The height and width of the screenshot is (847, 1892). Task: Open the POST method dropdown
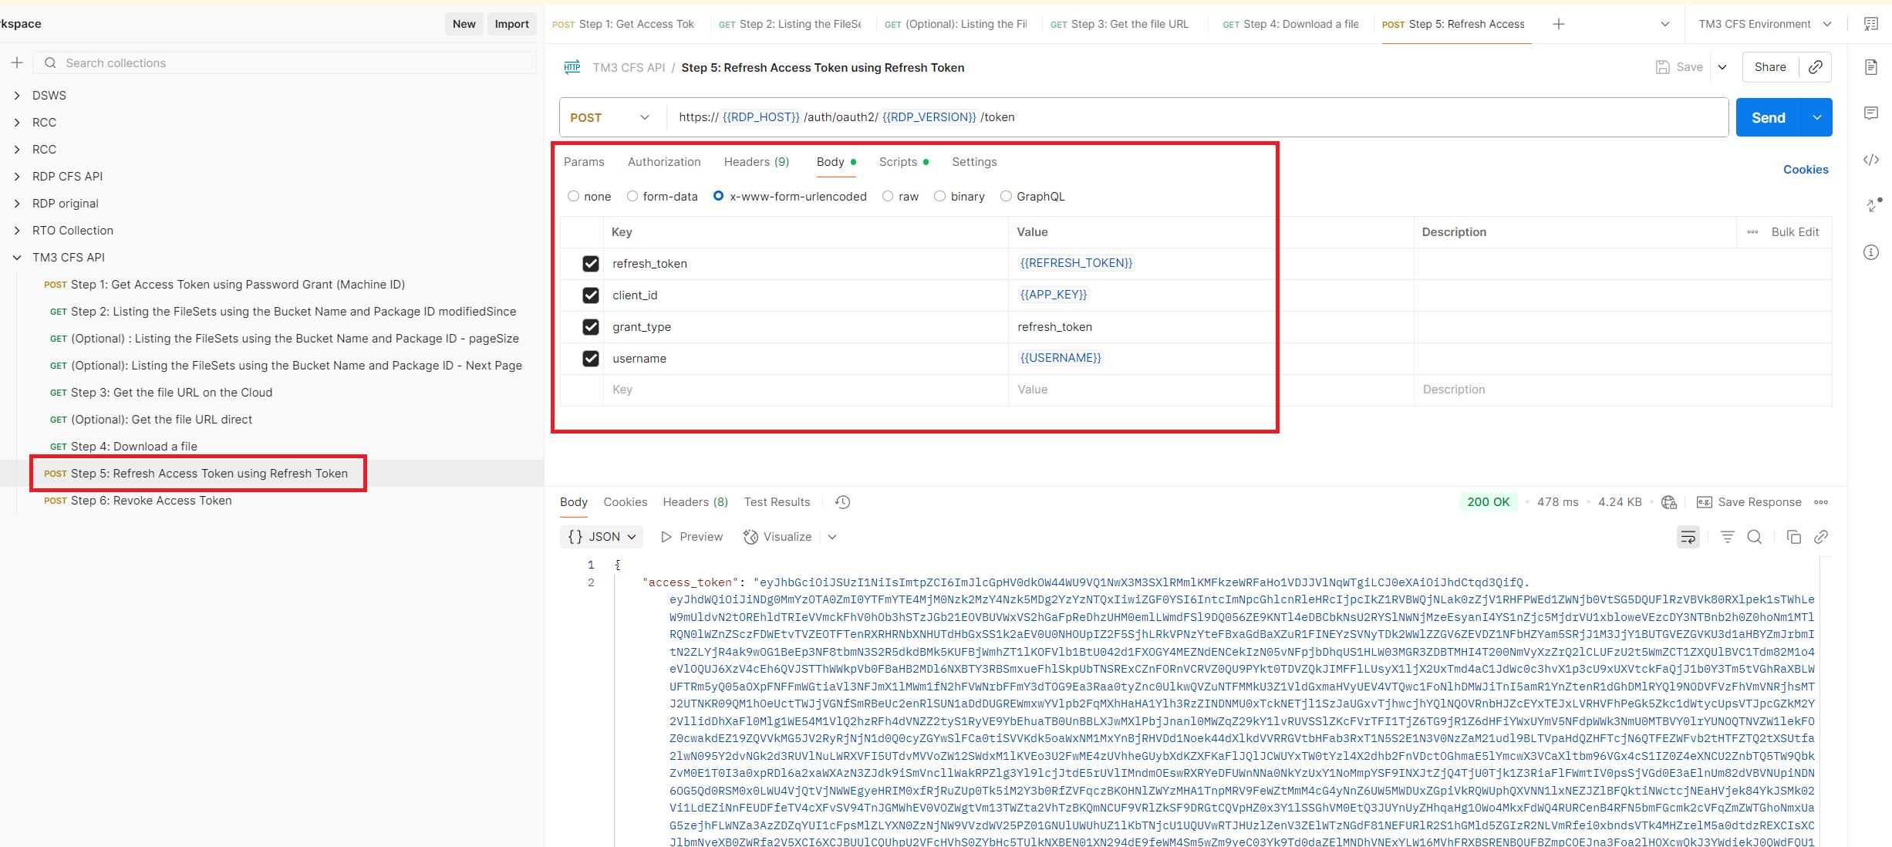click(x=609, y=117)
